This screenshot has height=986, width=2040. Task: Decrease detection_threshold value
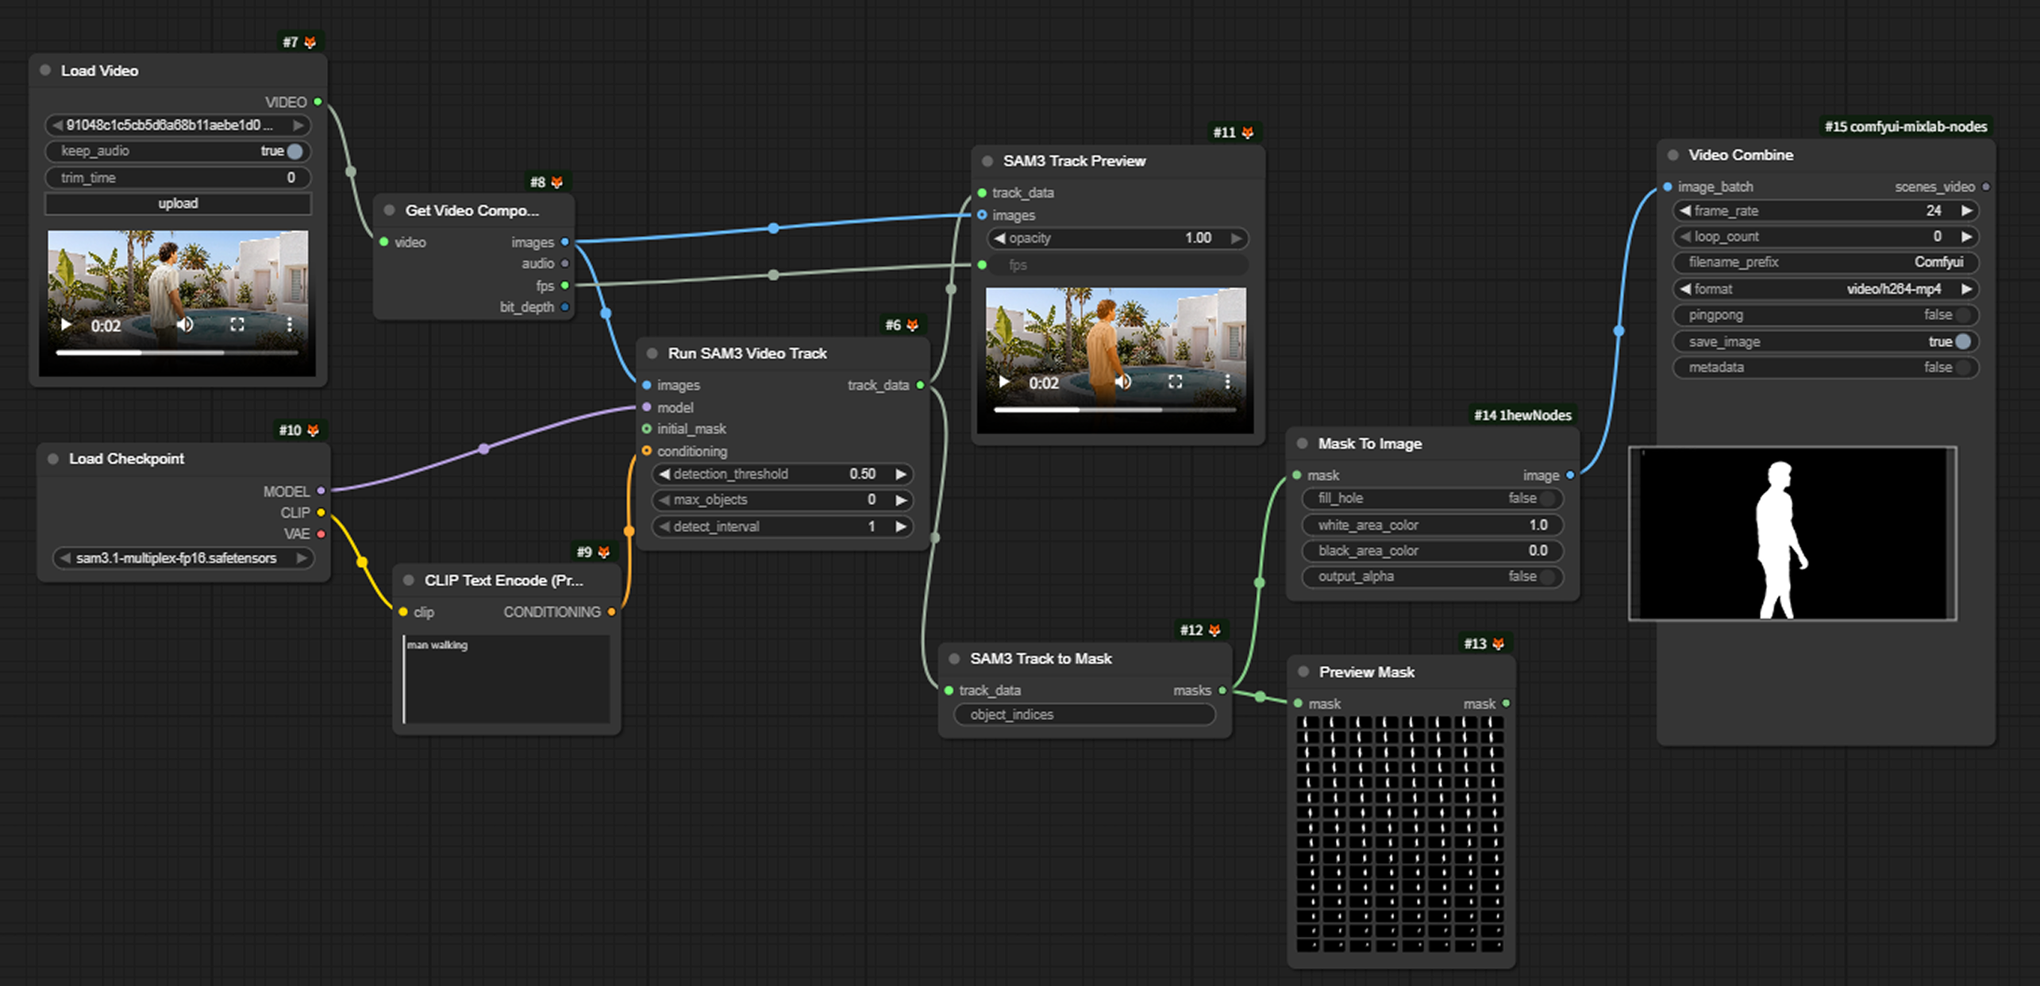click(x=664, y=474)
